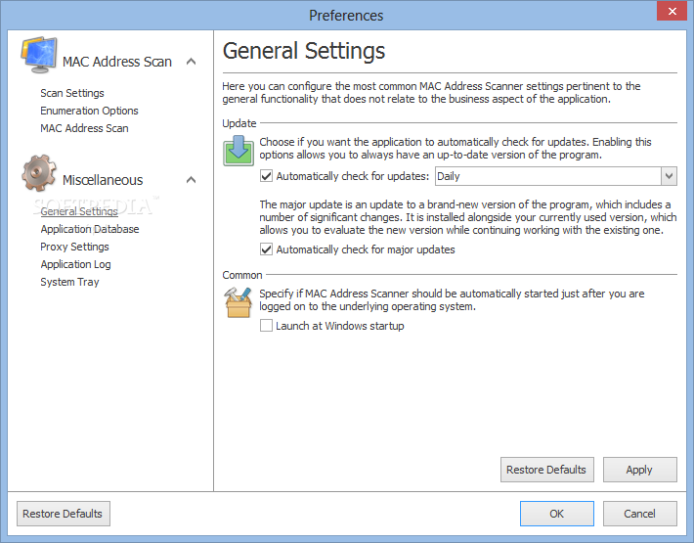Click the green download arrow Update icon
The width and height of the screenshot is (694, 543).
coord(239,151)
